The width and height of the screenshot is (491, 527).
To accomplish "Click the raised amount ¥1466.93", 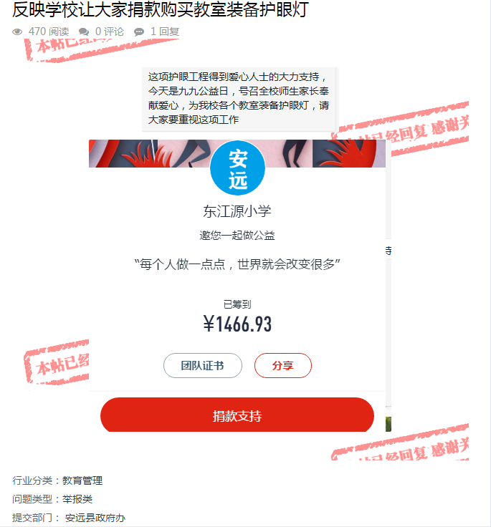I will pos(237,324).
